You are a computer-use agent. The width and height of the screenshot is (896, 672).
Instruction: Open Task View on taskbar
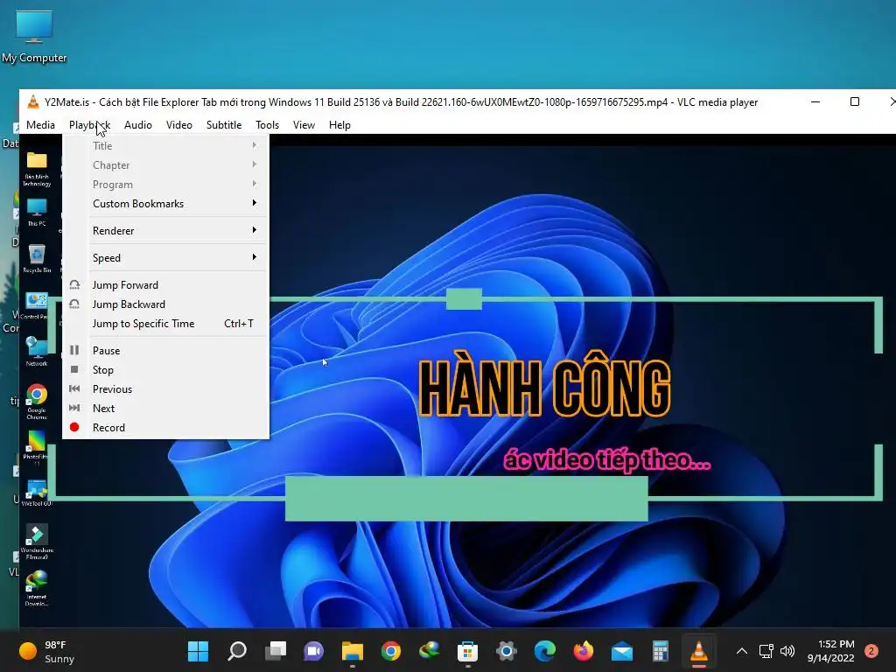[x=276, y=651]
